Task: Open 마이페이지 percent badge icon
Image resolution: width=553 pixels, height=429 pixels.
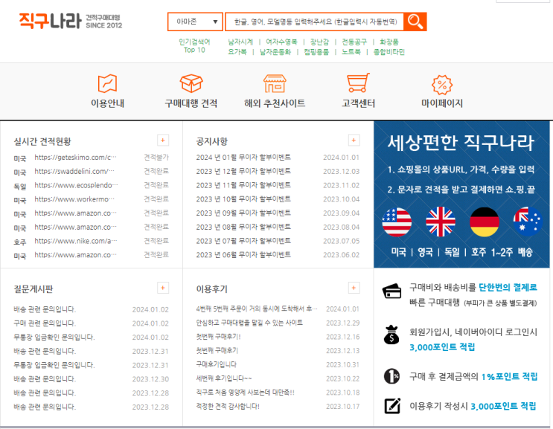Action: (x=442, y=85)
